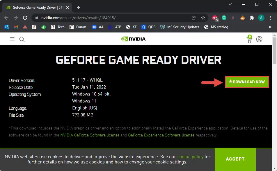Viewport: 277px width, 171px height.
Task: Go back to the previous page
Action: coord(6,18)
